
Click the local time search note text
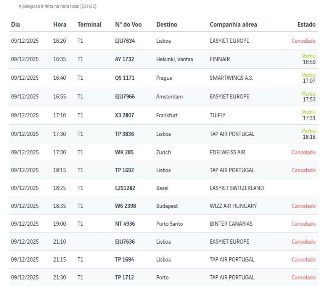(x=58, y=6)
